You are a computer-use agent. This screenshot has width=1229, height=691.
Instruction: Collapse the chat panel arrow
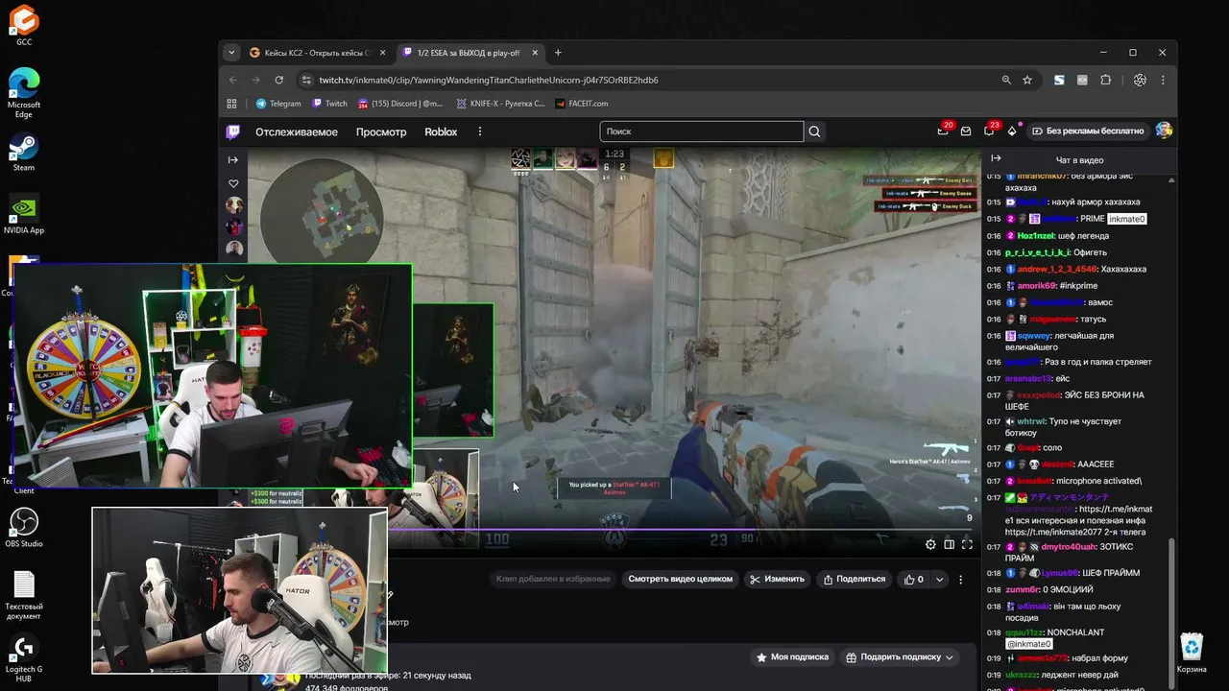996,158
